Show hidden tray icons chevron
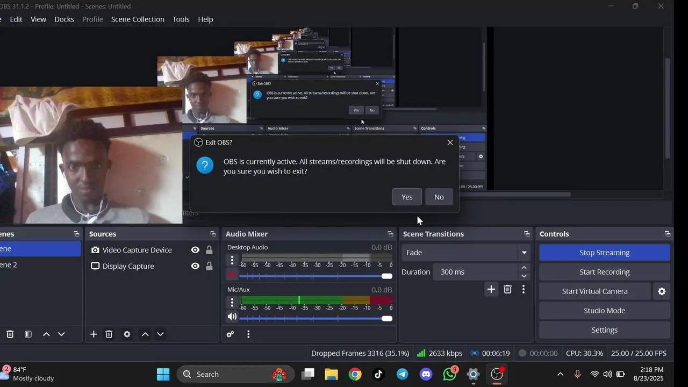The width and height of the screenshot is (688, 387). [x=560, y=374]
